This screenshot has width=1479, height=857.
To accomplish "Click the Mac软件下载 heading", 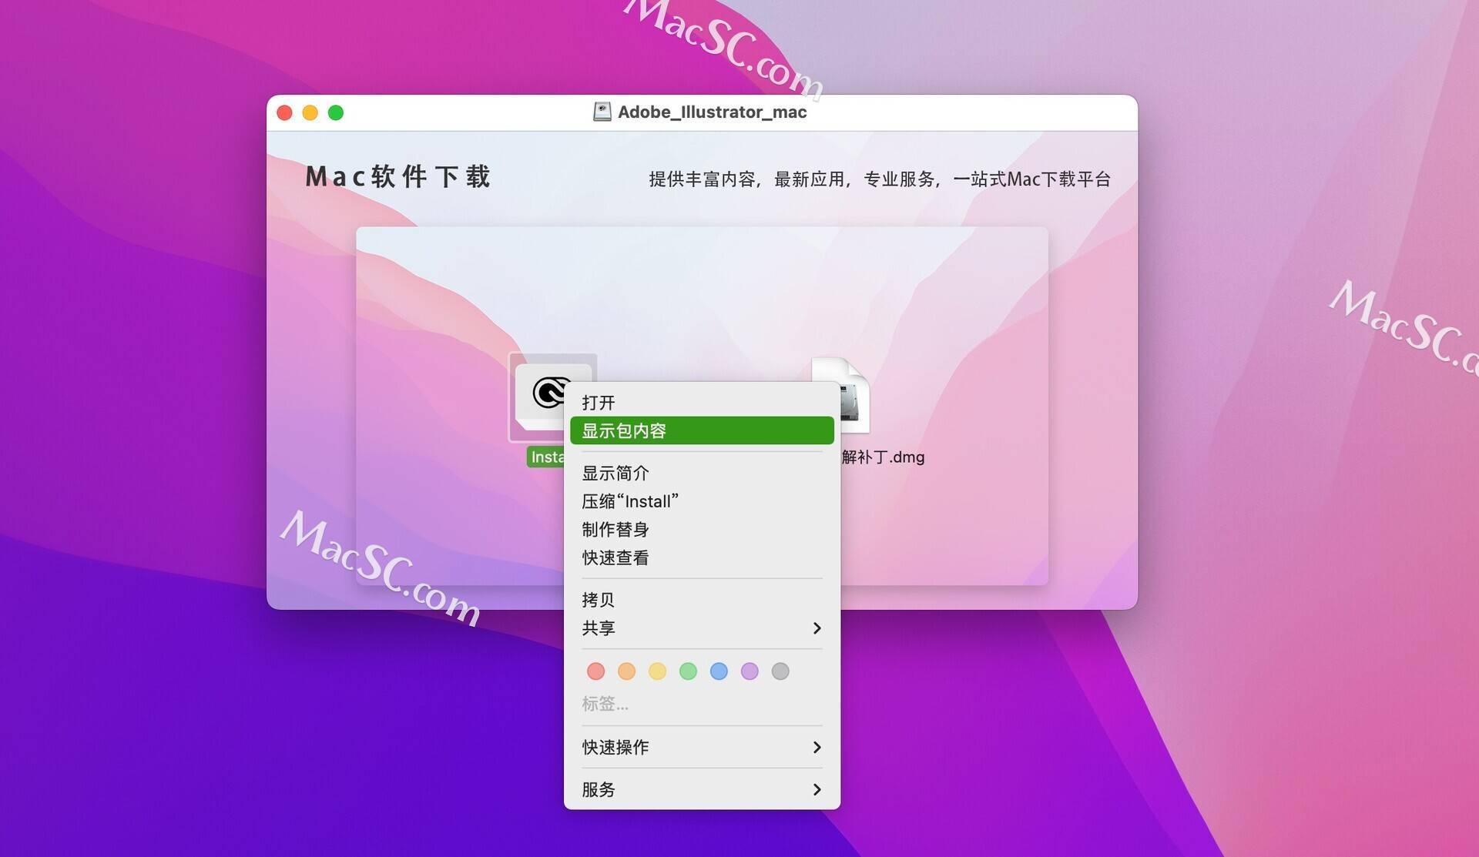I will [397, 176].
